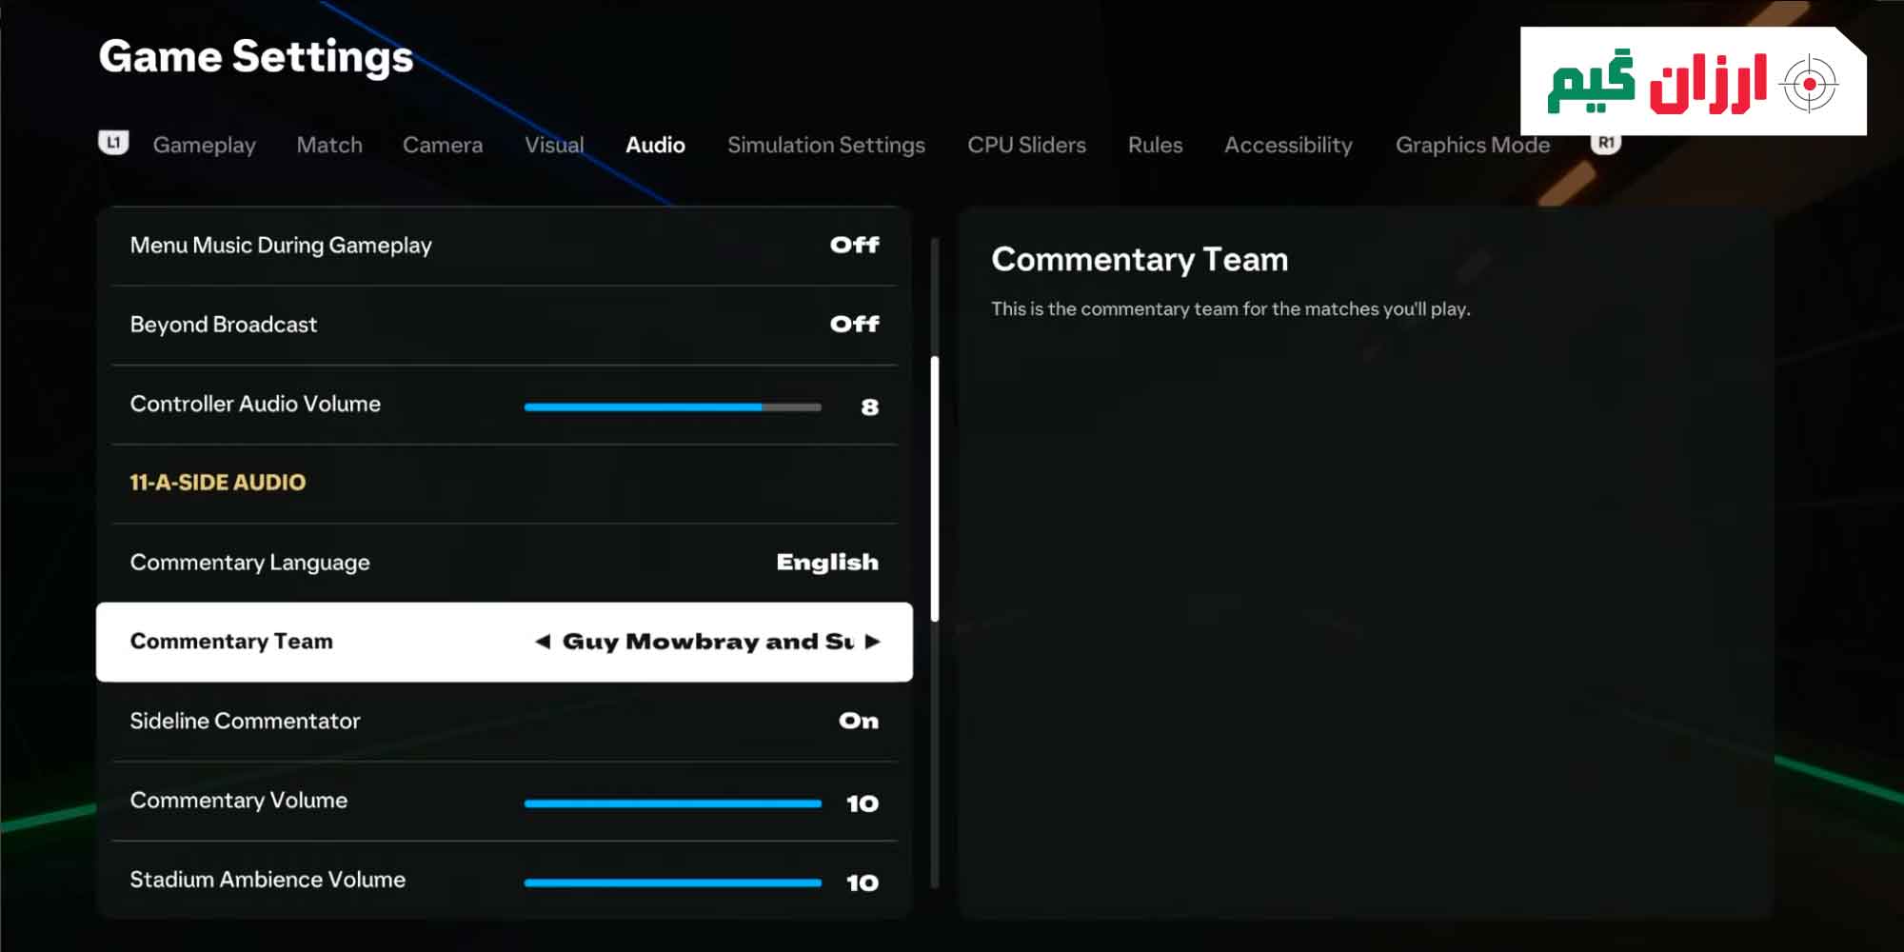Viewport: 1904px width, 952px height.
Task: Adjust the Controller Audio Volume slider
Action: [672, 407]
